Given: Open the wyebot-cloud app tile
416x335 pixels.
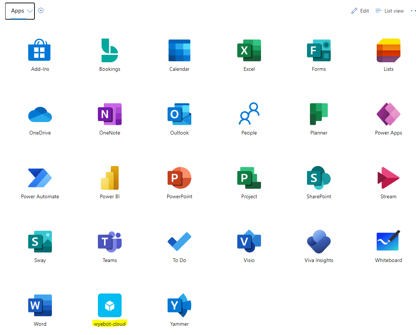Looking at the screenshot, I should 110,305.
